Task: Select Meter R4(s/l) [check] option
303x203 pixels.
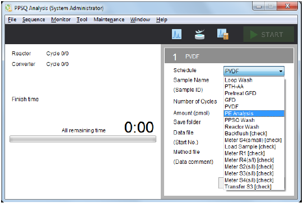Action: point(254,160)
